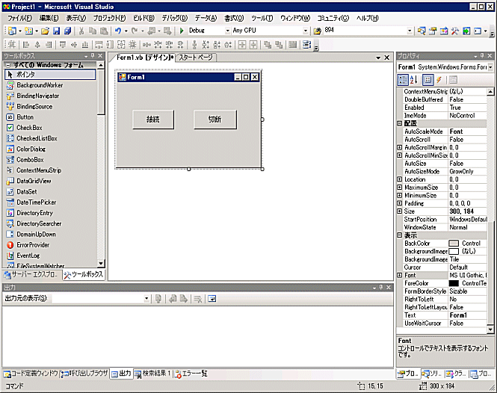
Task: Click the Save All icon
Action: click(x=67, y=31)
